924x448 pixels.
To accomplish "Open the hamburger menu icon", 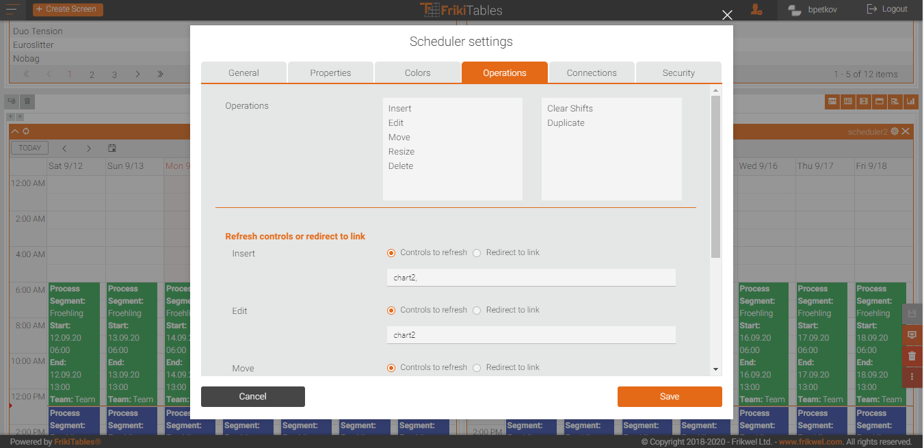I will 13,10.
